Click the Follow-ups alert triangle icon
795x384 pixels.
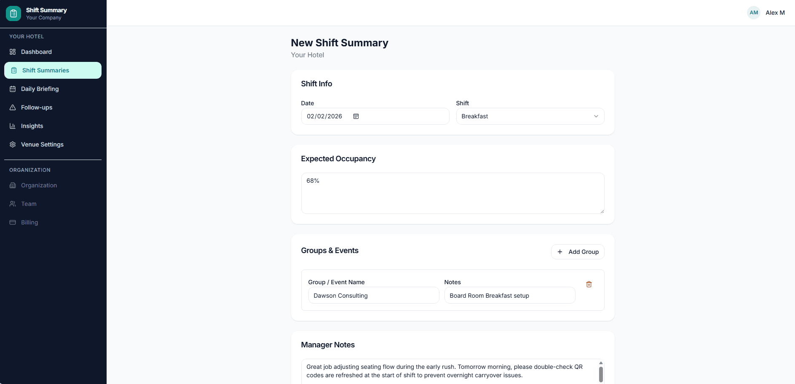(13, 107)
